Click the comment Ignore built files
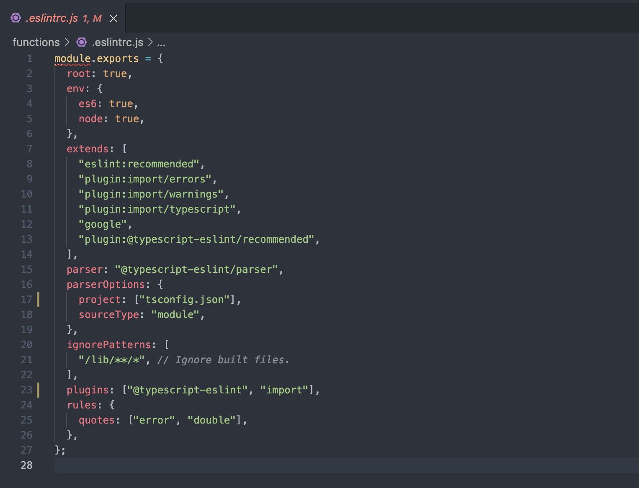 (x=224, y=360)
